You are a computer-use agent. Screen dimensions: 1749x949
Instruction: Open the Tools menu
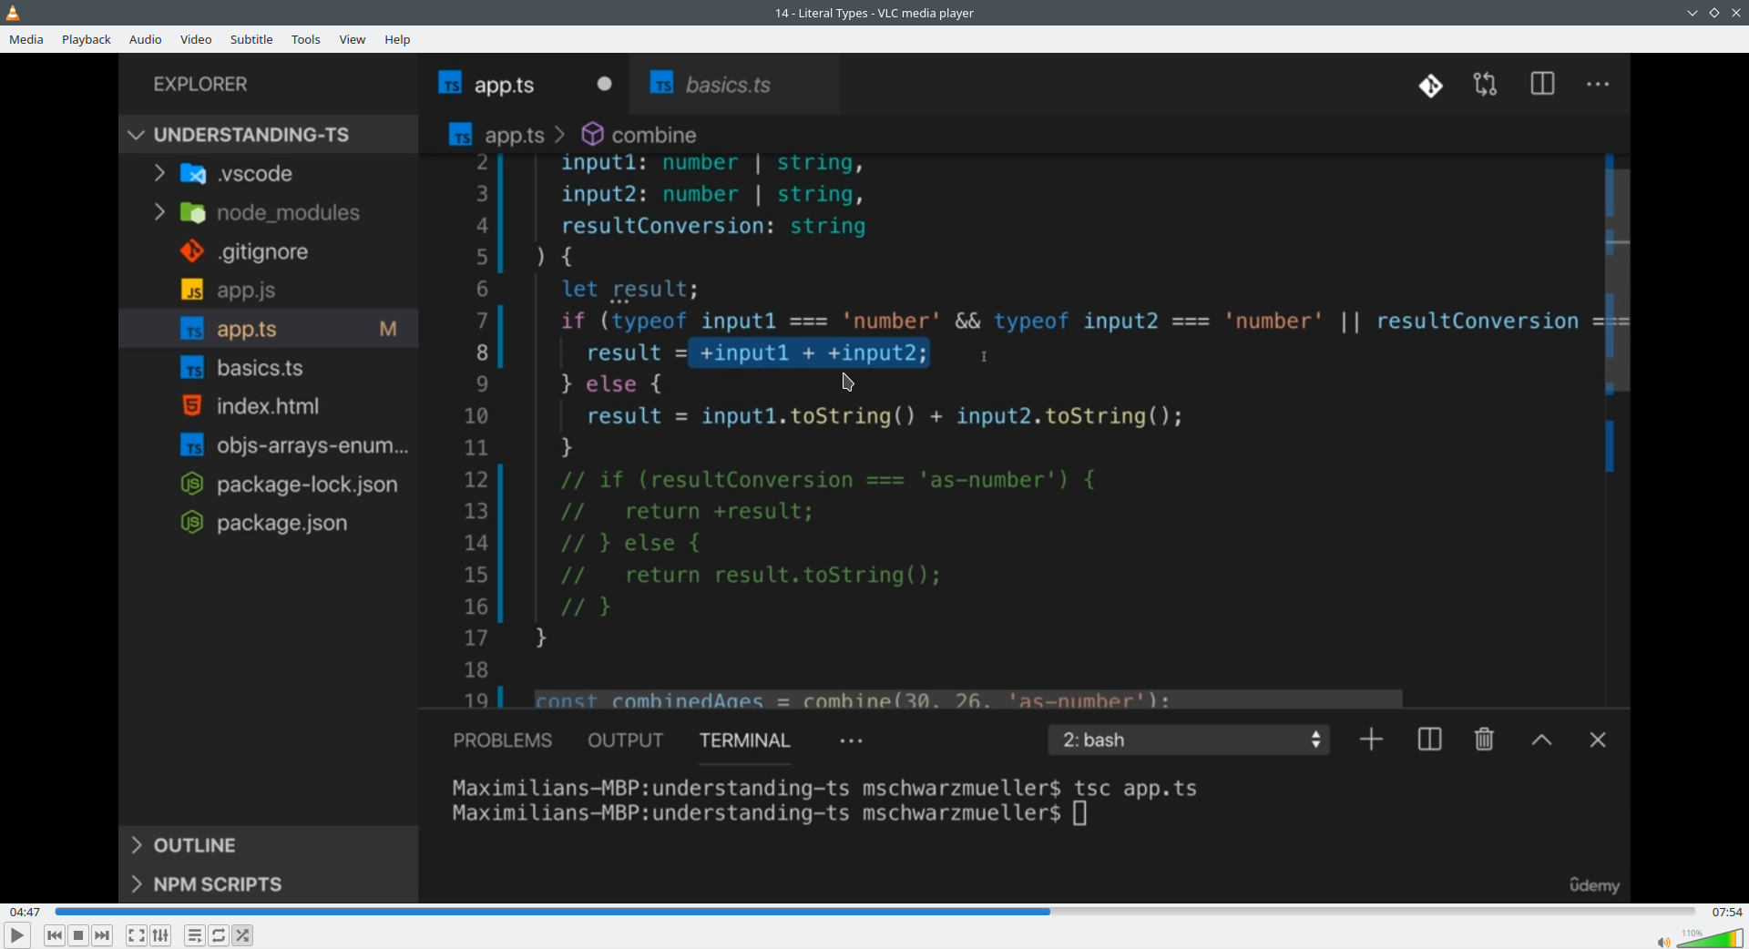(306, 40)
